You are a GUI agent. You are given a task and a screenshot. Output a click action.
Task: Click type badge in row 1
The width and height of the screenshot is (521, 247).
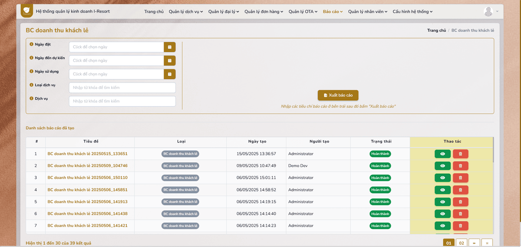(180, 154)
